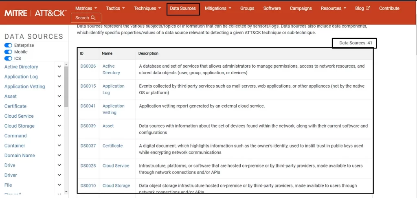Click the DS0037 ID link
Screen dimensions: 417x198
88,146
